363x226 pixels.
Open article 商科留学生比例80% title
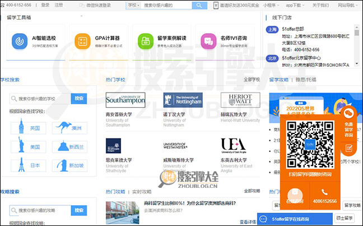[x=189, y=203]
